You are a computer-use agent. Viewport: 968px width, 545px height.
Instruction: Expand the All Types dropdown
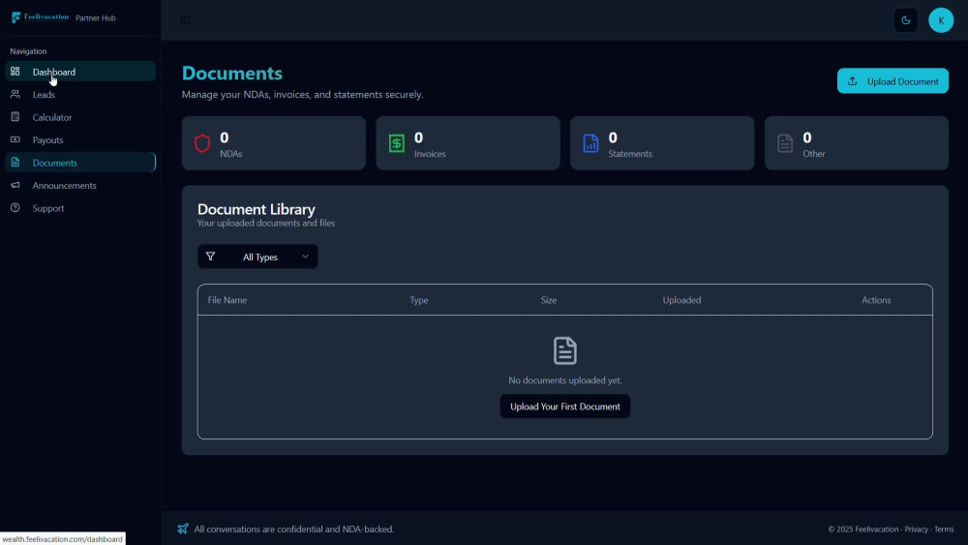(x=257, y=257)
